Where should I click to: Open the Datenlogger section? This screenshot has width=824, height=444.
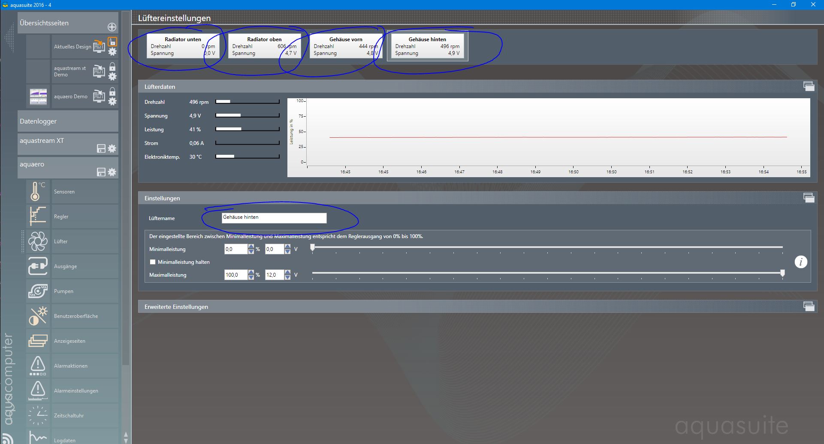68,121
